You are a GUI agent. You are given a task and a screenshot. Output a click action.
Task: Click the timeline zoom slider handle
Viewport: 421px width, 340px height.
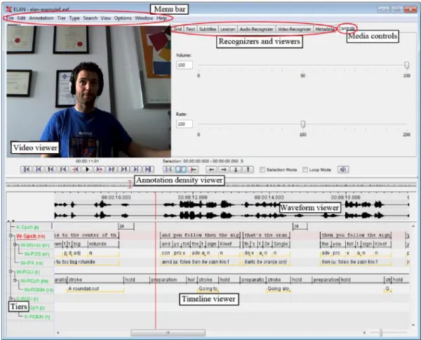pyautogui.click(x=381, y=333)
